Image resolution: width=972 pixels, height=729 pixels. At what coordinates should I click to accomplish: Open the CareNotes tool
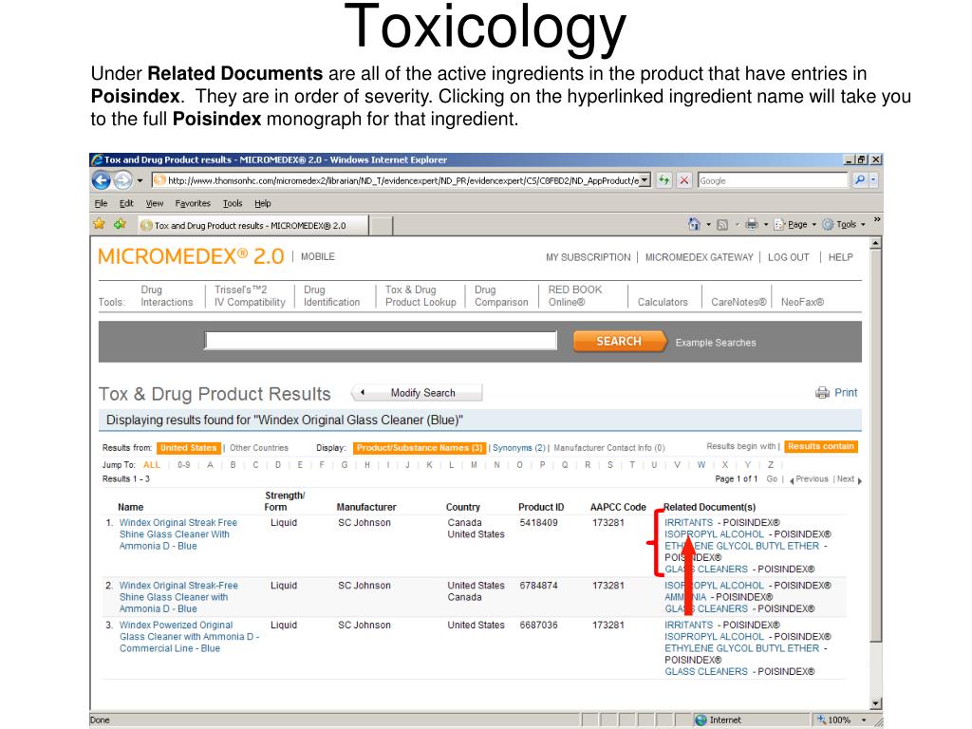coord(738,302)
